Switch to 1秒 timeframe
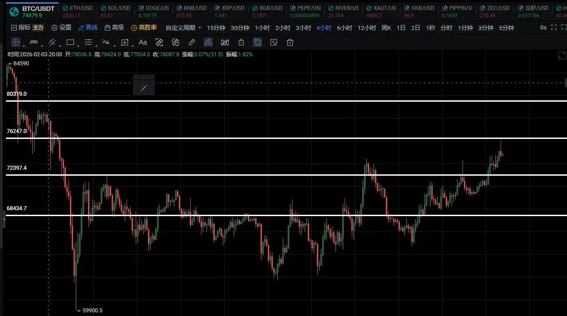 tap(430, 28)
